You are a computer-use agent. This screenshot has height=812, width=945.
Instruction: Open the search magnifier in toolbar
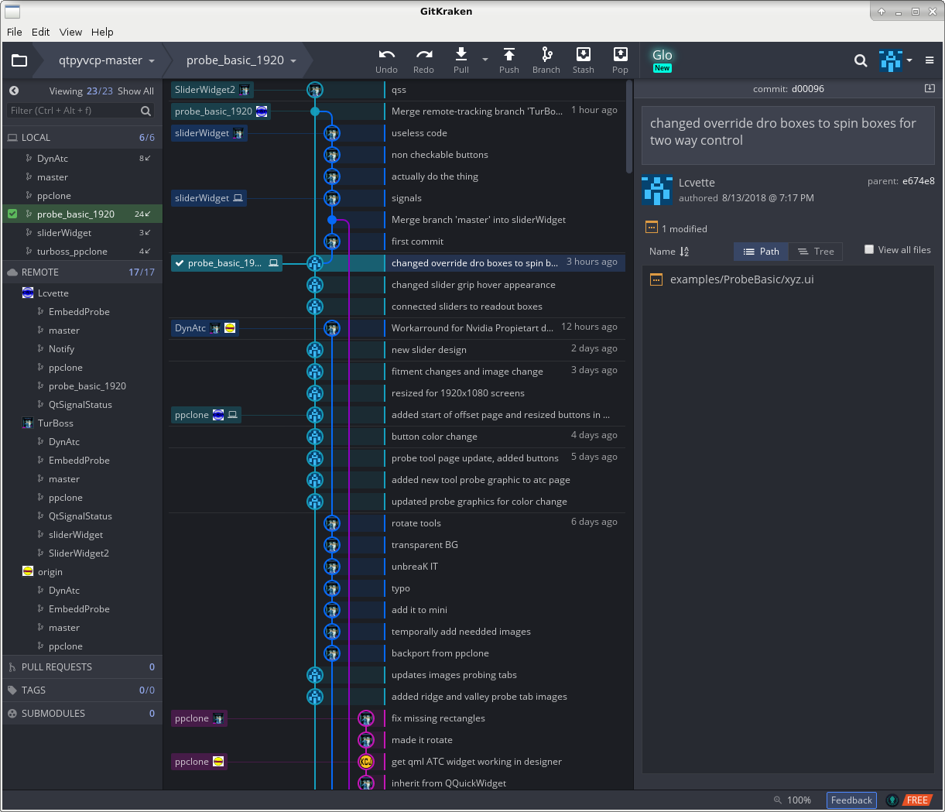pyautogui.click(x=860, y=60)
